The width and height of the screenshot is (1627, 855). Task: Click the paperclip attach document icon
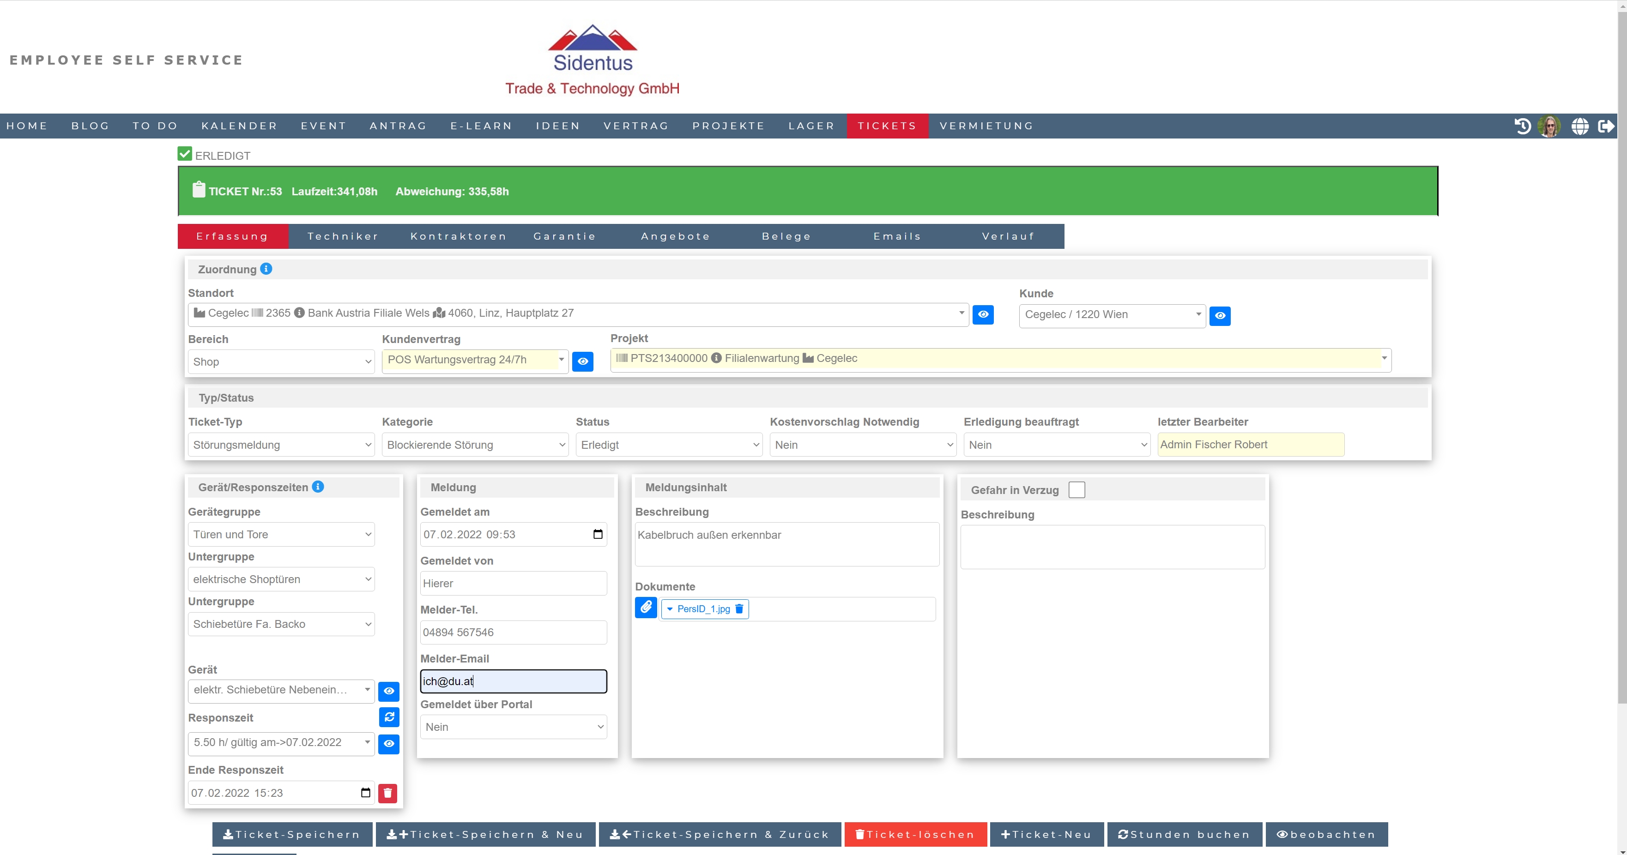pos(646,608)
